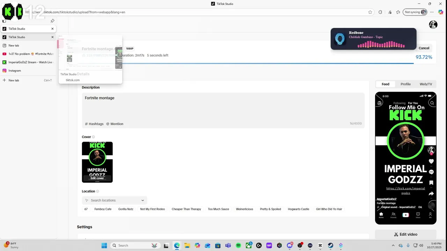Screen dimensions: 447x251
Task: Select the Too Much Sauce location
Action: pos(218,209)
